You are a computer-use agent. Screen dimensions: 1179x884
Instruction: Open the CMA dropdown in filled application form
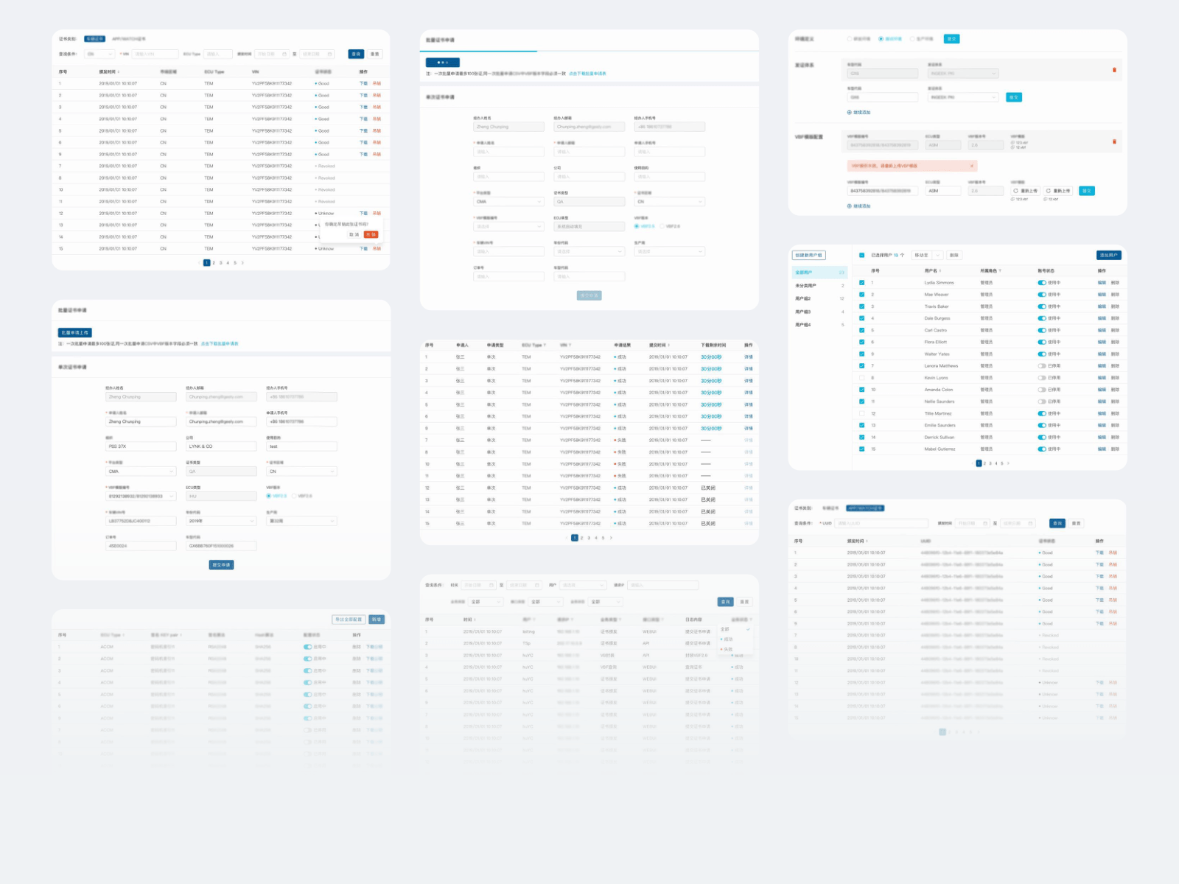(x=141, y=471)
